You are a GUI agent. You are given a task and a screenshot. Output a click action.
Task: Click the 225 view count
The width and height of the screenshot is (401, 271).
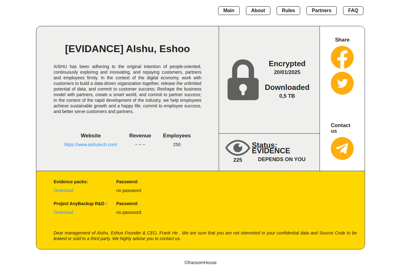point(237,160)
